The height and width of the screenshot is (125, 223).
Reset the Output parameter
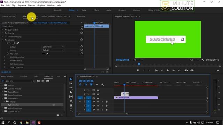pos(82,46)
